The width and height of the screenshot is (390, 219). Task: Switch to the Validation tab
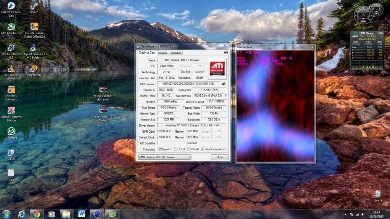pos(176,53)
